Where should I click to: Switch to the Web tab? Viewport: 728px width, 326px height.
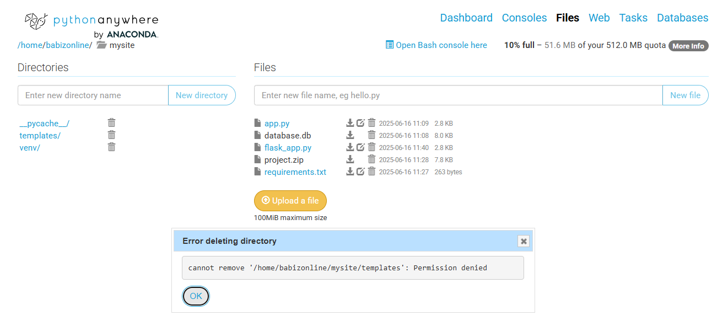tap(599, 18)
